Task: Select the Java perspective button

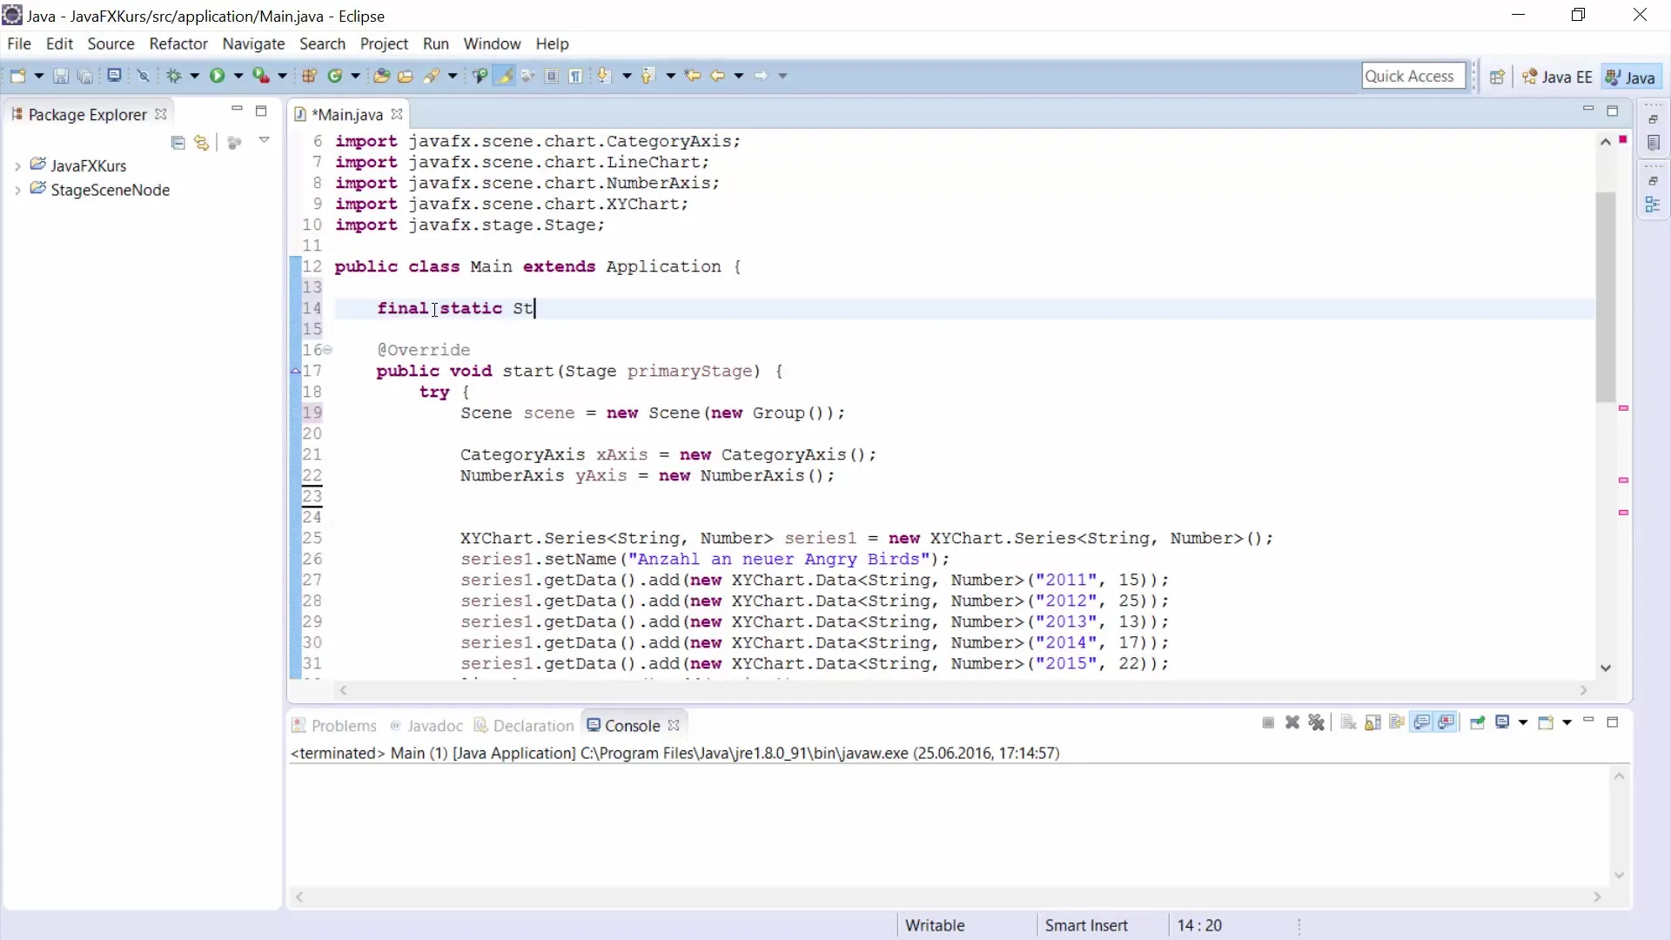Action: pos(1631,77)
